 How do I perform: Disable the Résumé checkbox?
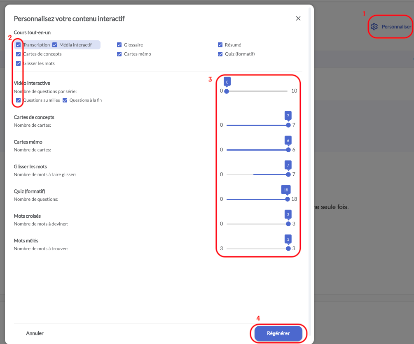(x=220, y=45)
